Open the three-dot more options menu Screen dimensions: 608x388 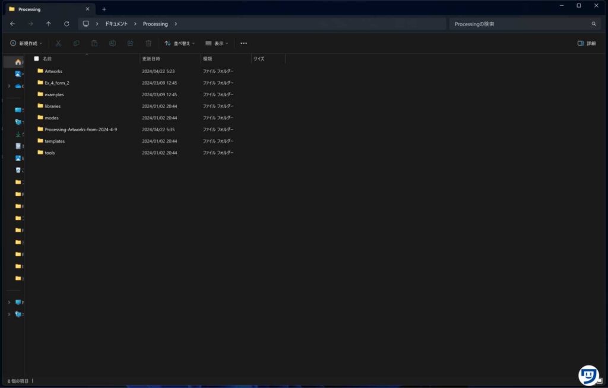point(243,43)
